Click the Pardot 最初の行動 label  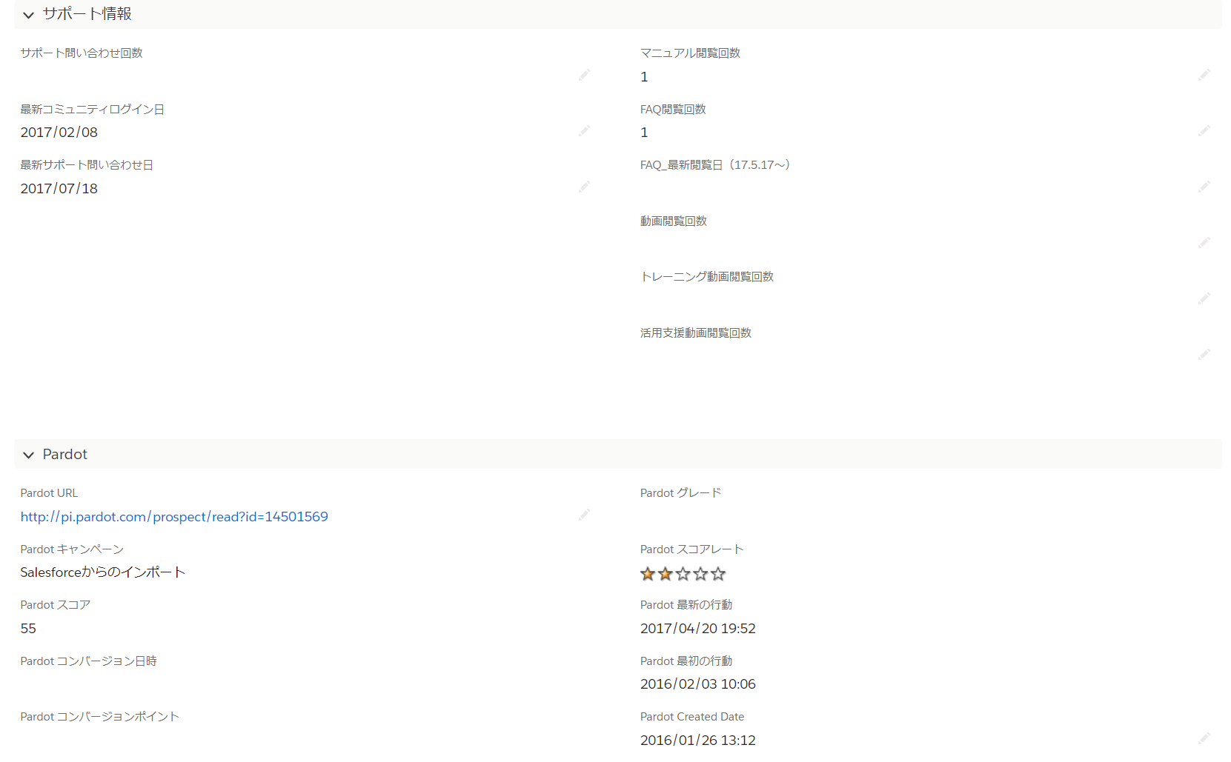coord(686,661)
